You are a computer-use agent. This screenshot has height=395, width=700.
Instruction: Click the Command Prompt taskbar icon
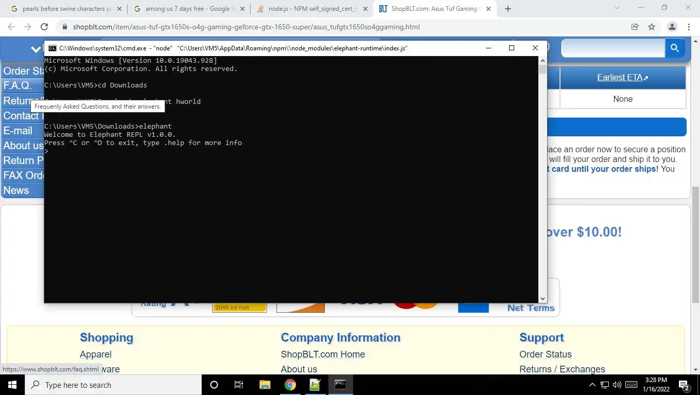pyautogui.click(x=340, y=385)
